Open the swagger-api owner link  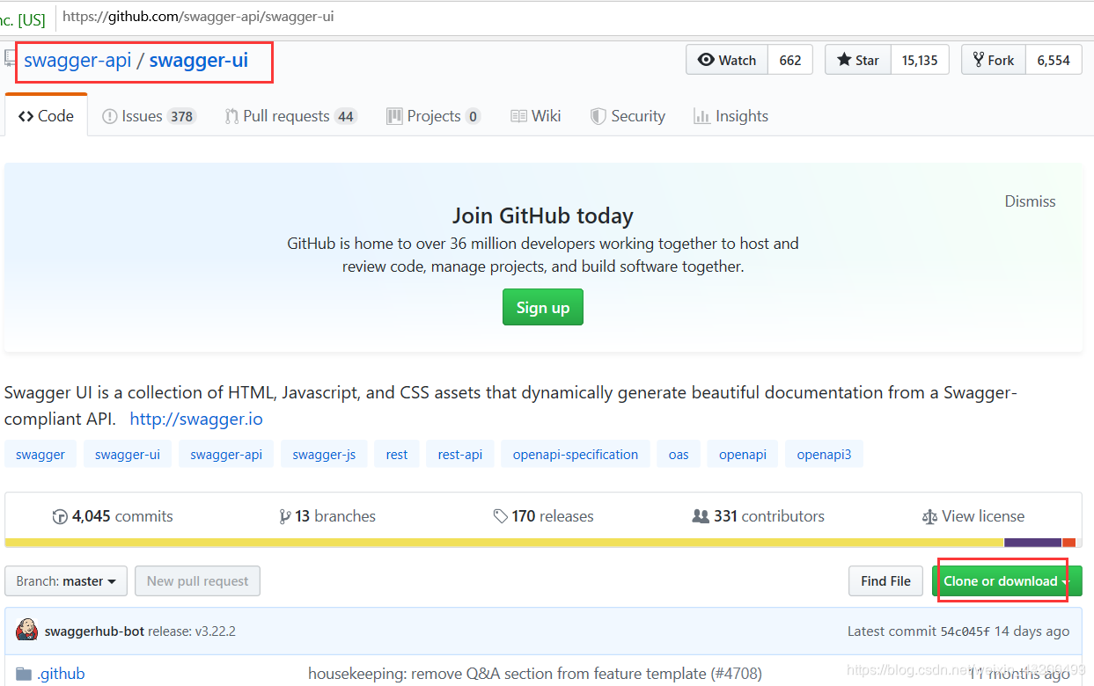coord(77,60)
